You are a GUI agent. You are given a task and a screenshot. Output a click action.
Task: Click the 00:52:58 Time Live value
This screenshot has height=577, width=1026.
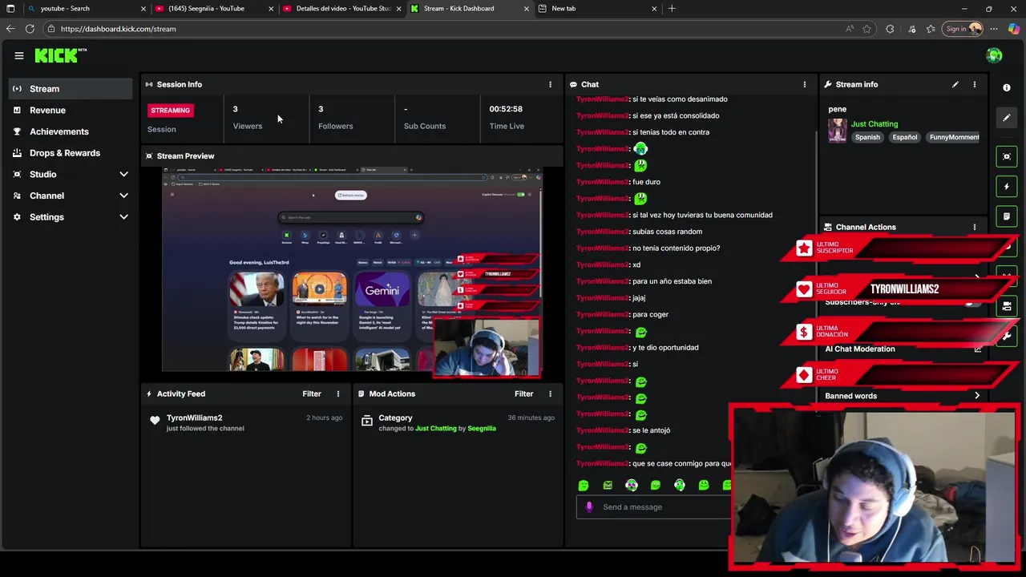point(506,109)
